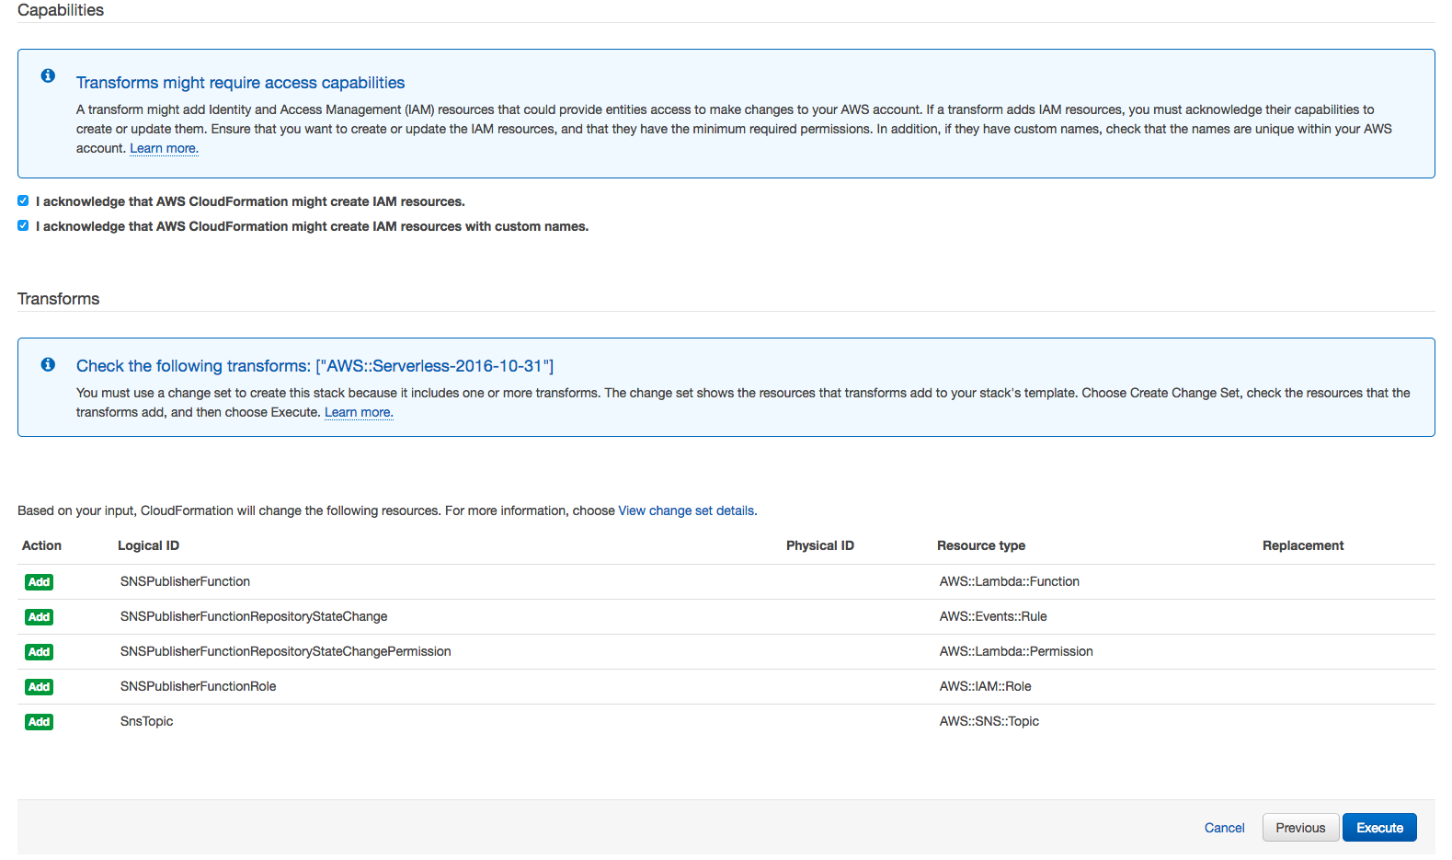Open View change set details link

[687, 510]
